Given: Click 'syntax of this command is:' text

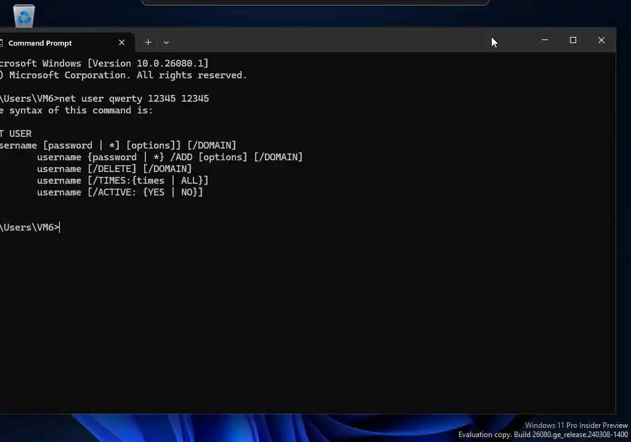Looking at the screenshot, I should 81,110.
